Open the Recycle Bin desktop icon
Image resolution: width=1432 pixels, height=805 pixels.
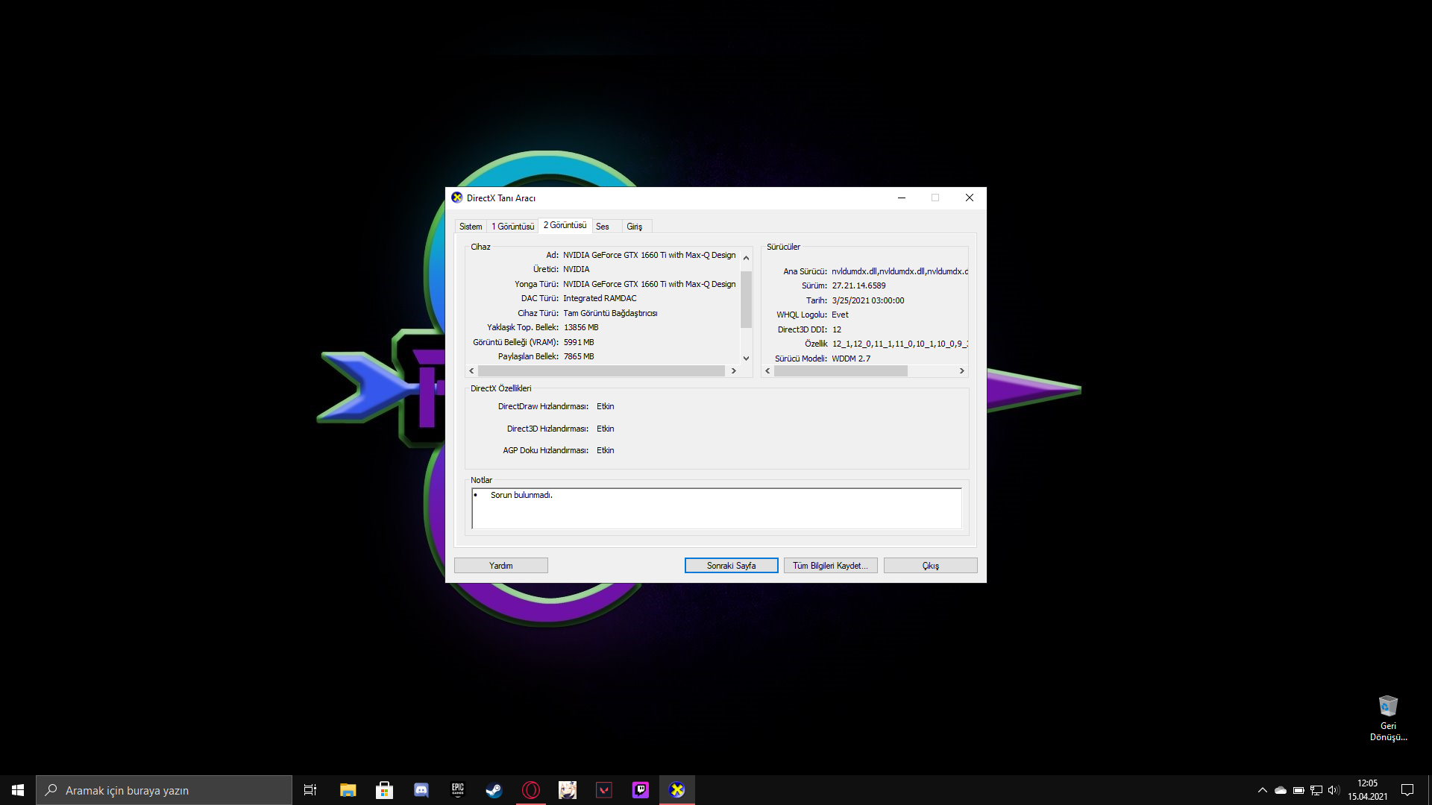pyautogui.click(x=1388, y=707)
